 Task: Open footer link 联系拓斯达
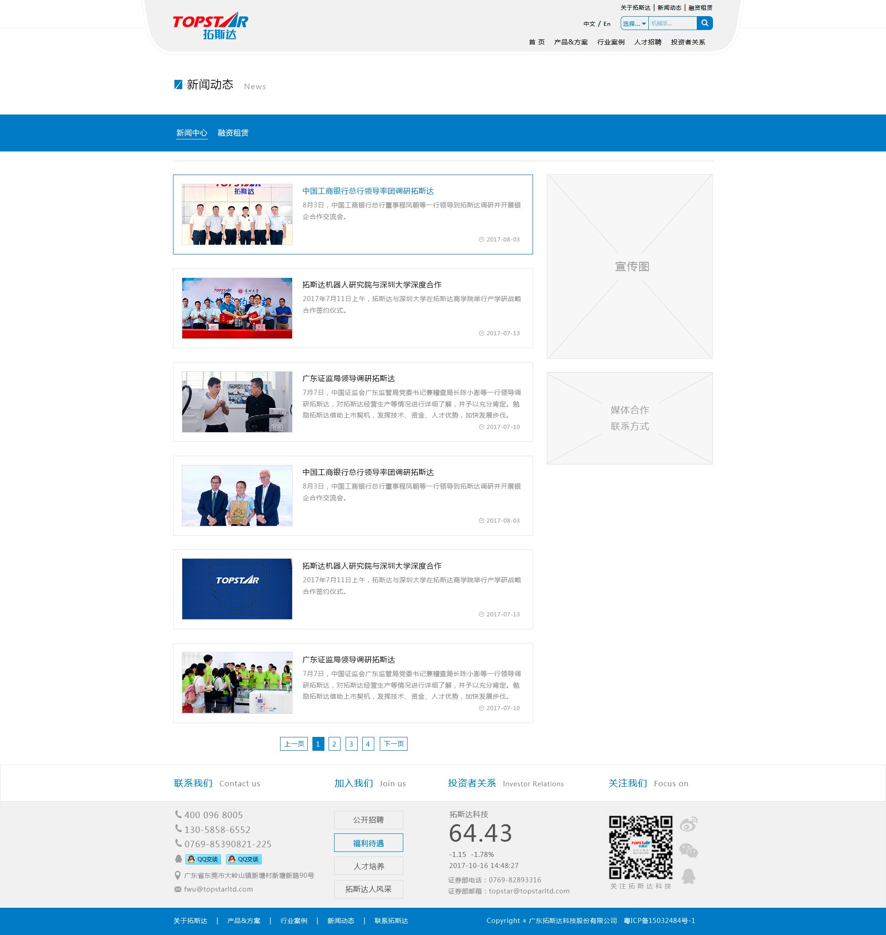coord(391,920)
